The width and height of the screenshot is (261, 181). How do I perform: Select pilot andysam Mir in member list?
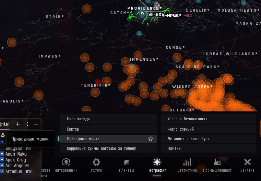click(x=18, y=148)
